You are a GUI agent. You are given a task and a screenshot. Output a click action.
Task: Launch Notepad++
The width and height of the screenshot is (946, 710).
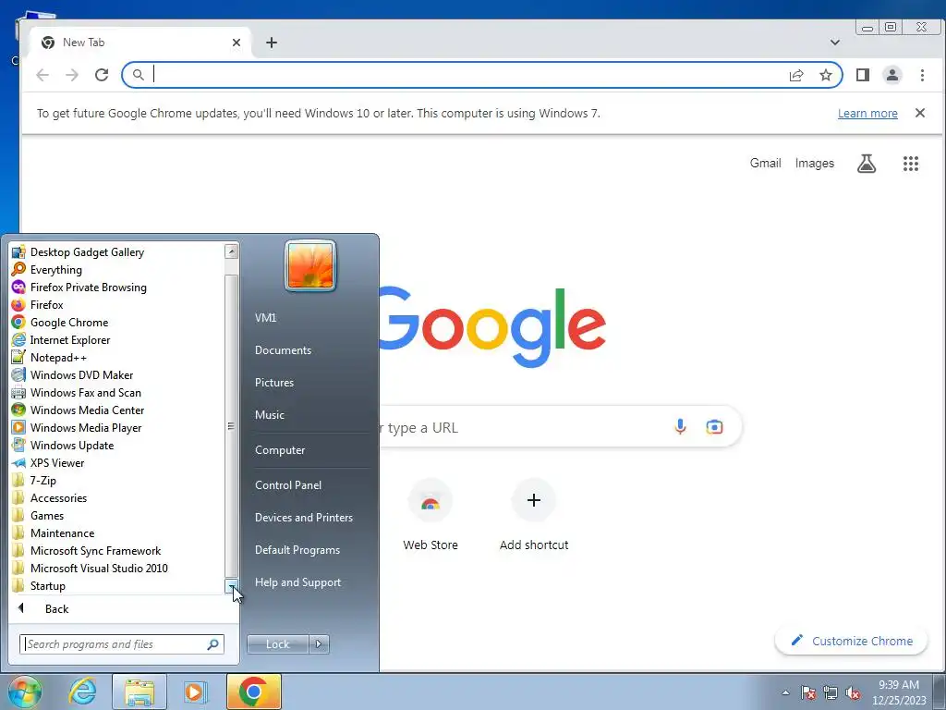pyautogui.click(x=116, y=357)
